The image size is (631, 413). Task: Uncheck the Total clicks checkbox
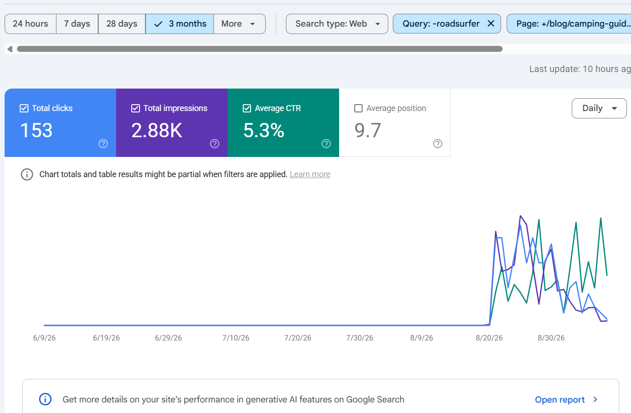(x=24, y=108)
